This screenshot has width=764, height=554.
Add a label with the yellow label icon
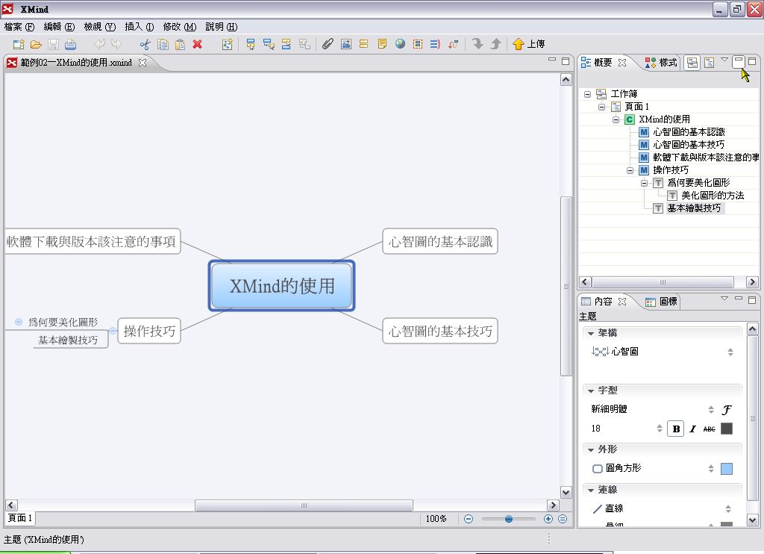coord(363,44)
